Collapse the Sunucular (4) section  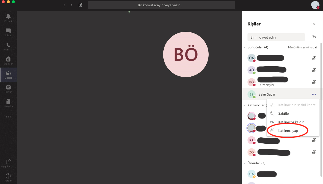click(x=245, y=47)
